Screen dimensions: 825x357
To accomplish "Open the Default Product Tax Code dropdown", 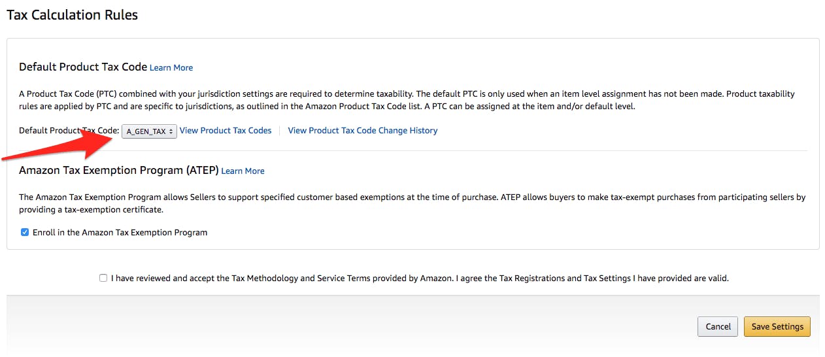I will [149, 131].
